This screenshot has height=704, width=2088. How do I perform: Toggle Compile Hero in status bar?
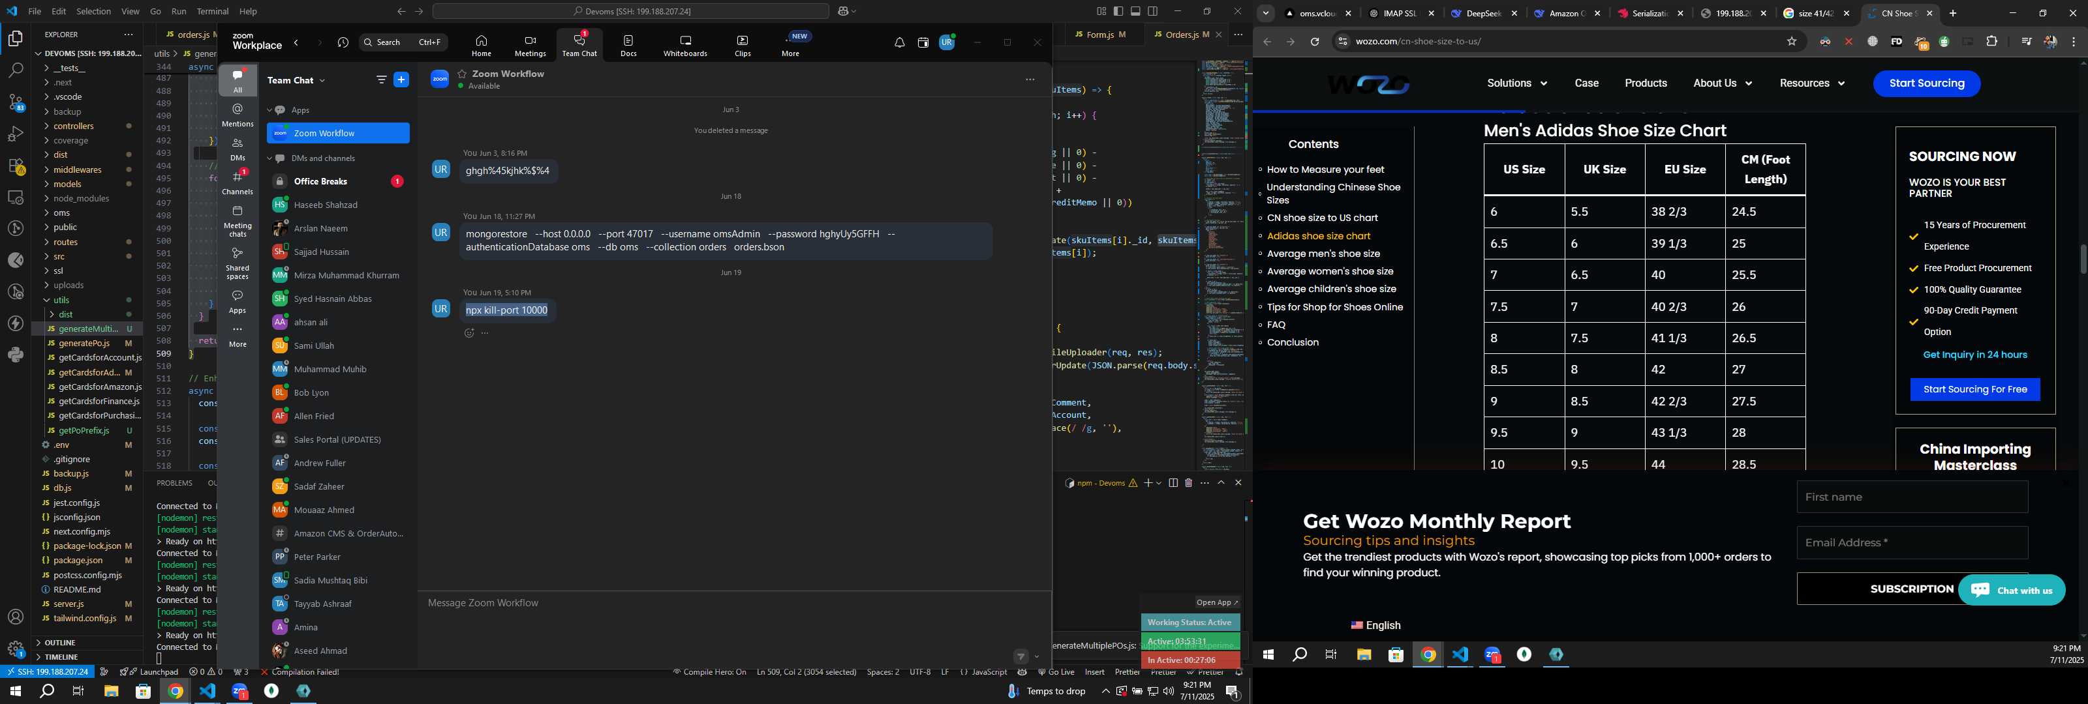point(710,671)
